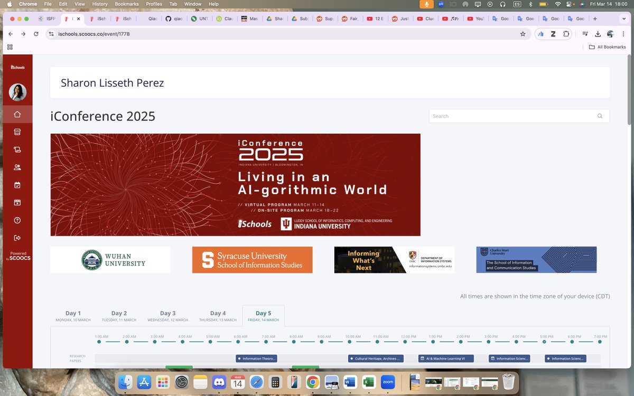Viewport: 634px width, 396px height.
Task: Open the calendar-check schedule icon in sidebar
Action: click(x=17, y=185)
